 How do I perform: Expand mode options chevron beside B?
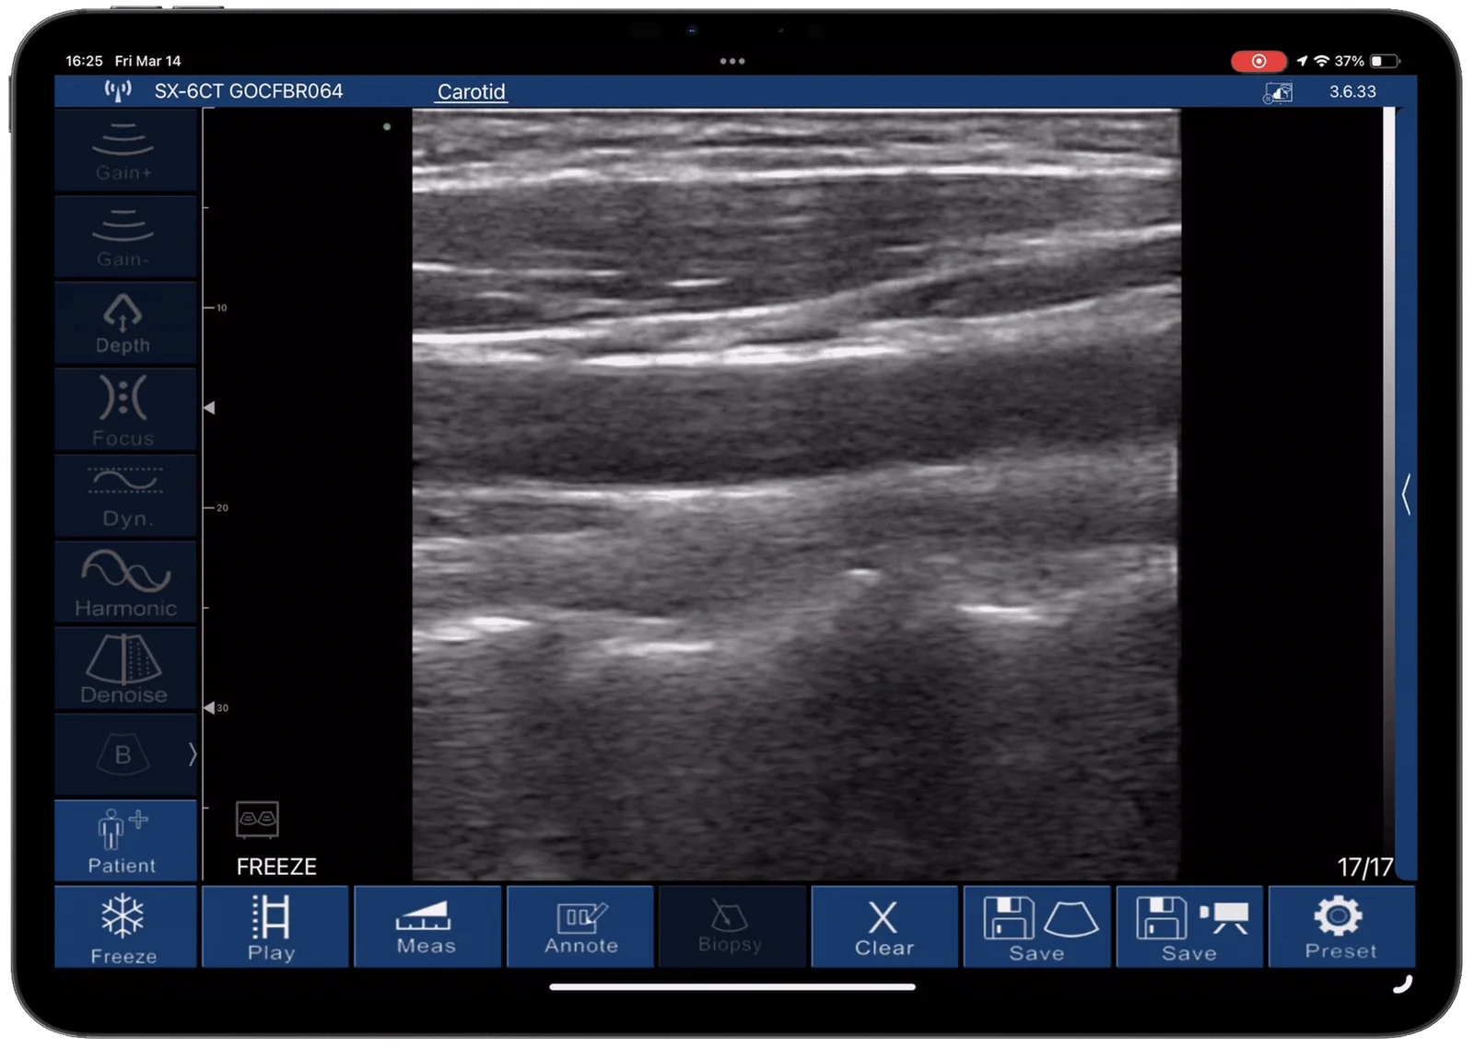pyautogui.click(x=192, y=754)
